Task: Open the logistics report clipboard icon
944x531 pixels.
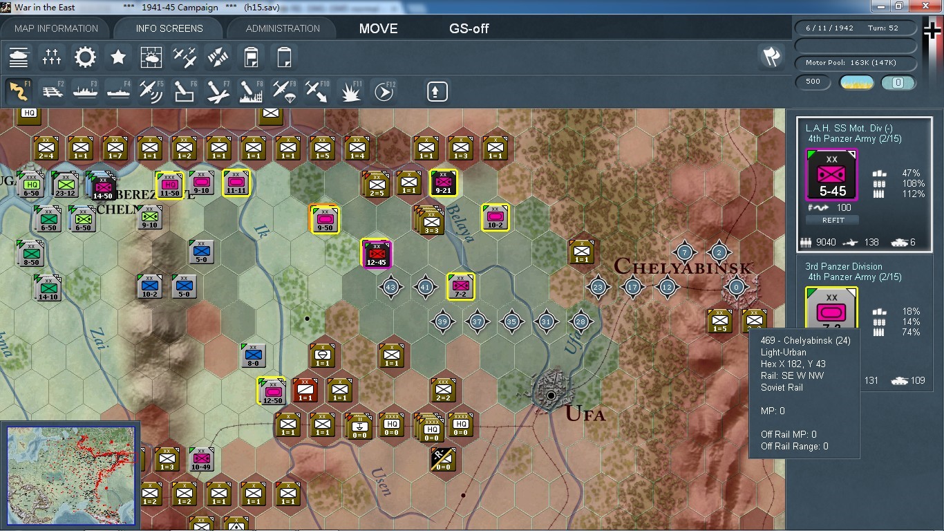Action: [x=251, y=57]
